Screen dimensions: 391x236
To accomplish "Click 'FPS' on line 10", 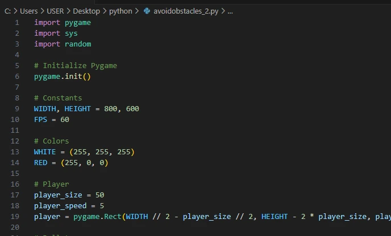I will [41, 120].
